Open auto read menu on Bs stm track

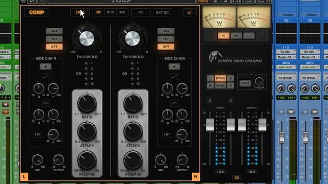coord(286,67)
